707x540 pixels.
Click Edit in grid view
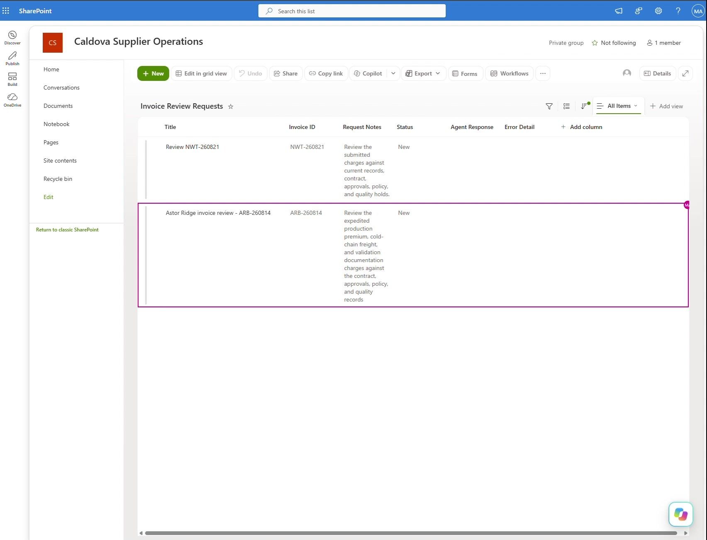[x=201, y=73]
